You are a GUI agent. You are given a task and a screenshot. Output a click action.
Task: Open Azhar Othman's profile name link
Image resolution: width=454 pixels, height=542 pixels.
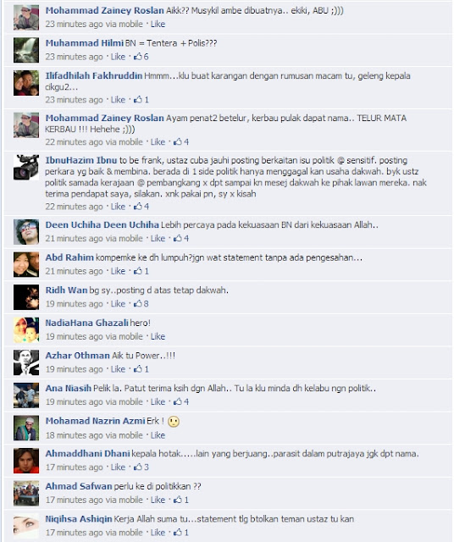tap(77, 356)
